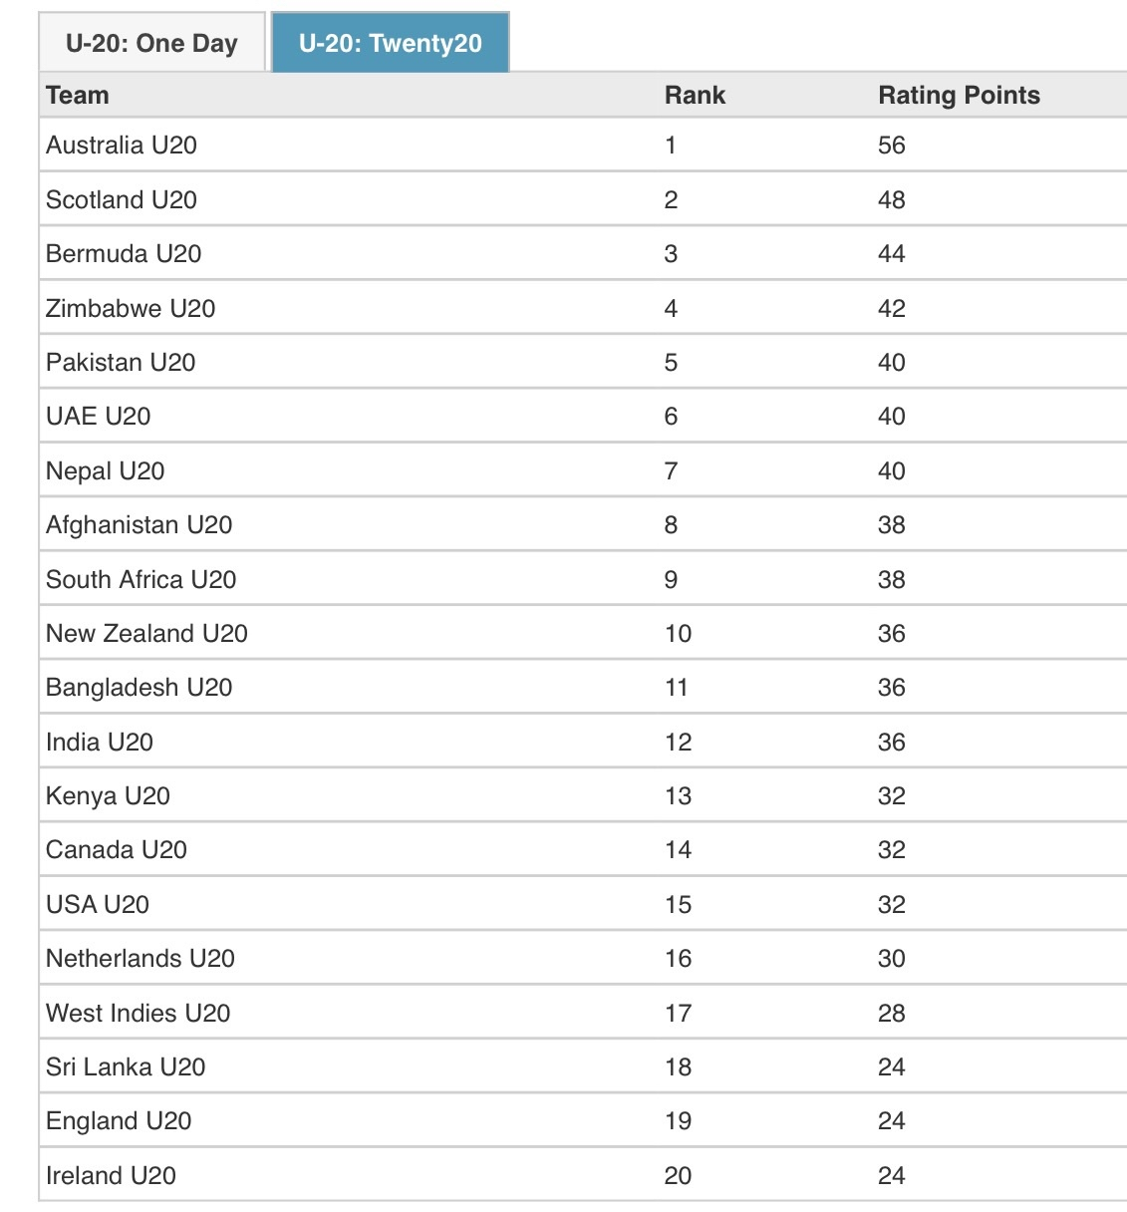The image size is (1127, 1212).
Task: Select the England U20 row
Action: [583, 1121]
